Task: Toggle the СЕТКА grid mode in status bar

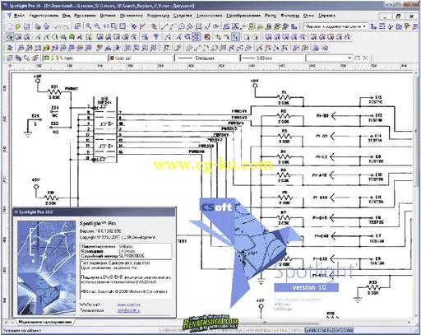Action: pyautogui.click(x=280, y=330)
